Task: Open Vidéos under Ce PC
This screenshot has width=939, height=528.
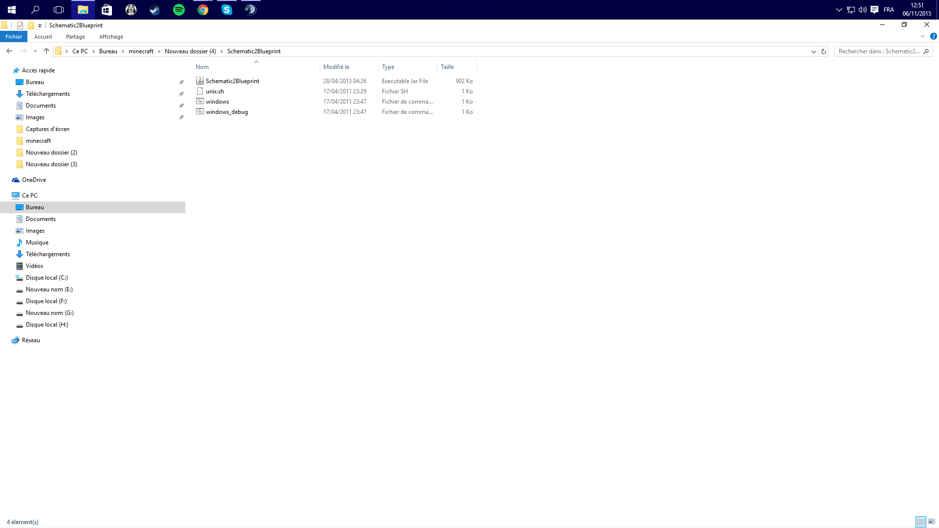Action: pyautogui.click(x=34, y=266)
